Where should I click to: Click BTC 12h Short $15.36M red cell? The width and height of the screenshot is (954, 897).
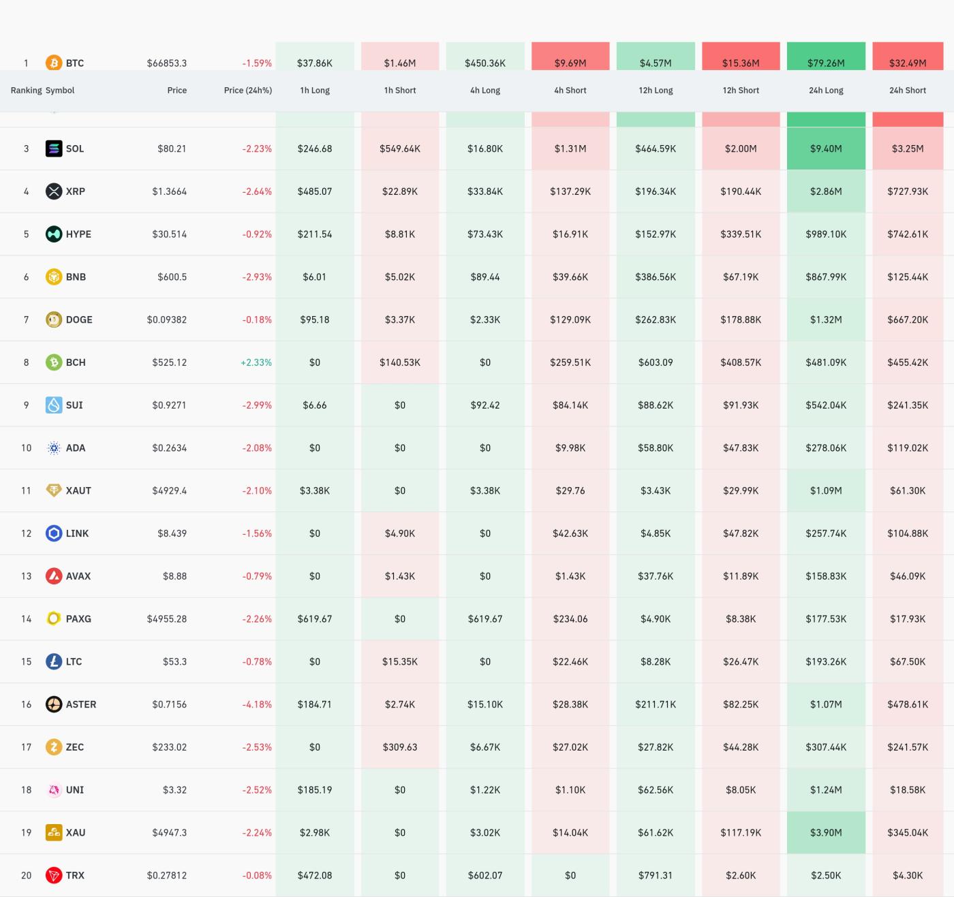click(741, 61)
